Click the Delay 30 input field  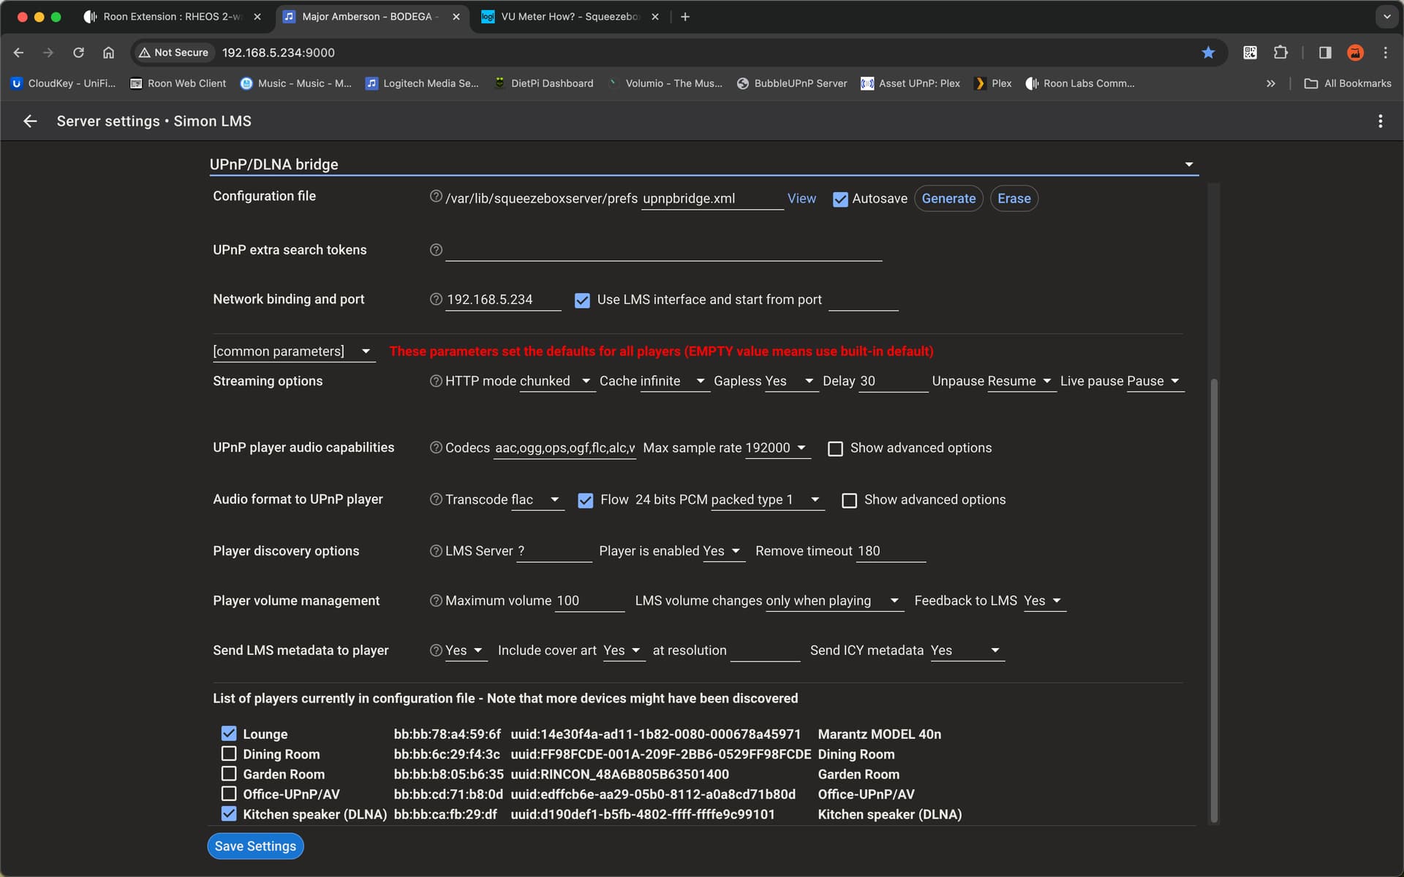[893, 381]
